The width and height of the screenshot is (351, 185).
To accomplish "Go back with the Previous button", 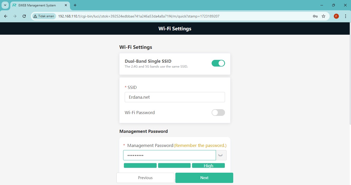I will click(145, 178).
